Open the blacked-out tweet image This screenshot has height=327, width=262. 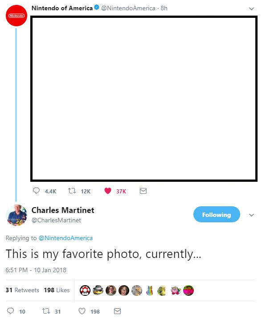(144, 99)
